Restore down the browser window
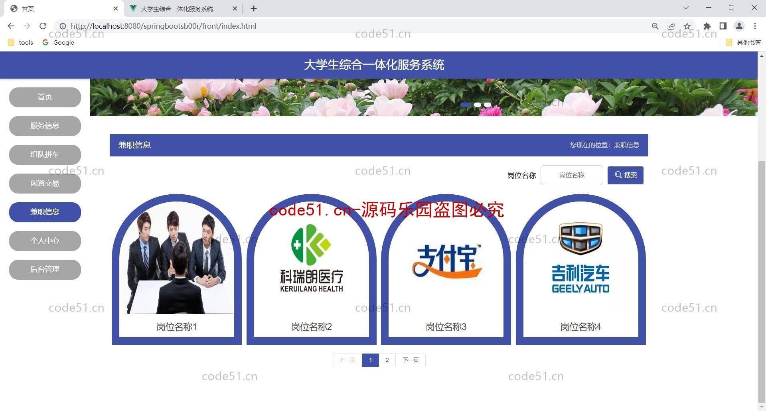 731,8
